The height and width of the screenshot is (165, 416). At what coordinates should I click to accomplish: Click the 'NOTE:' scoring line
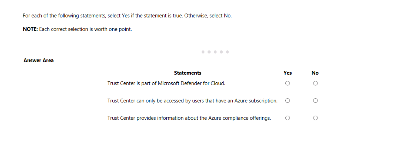pyautogui.click(x=77, y=29)
